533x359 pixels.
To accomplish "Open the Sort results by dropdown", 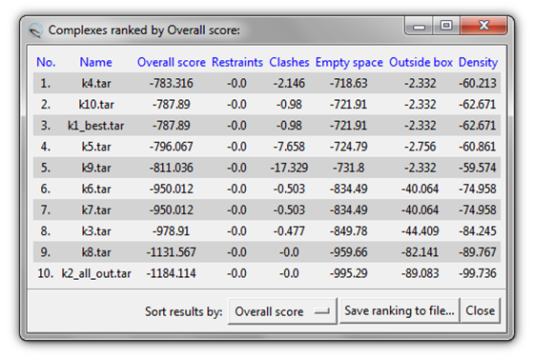I will click(282, 311).
